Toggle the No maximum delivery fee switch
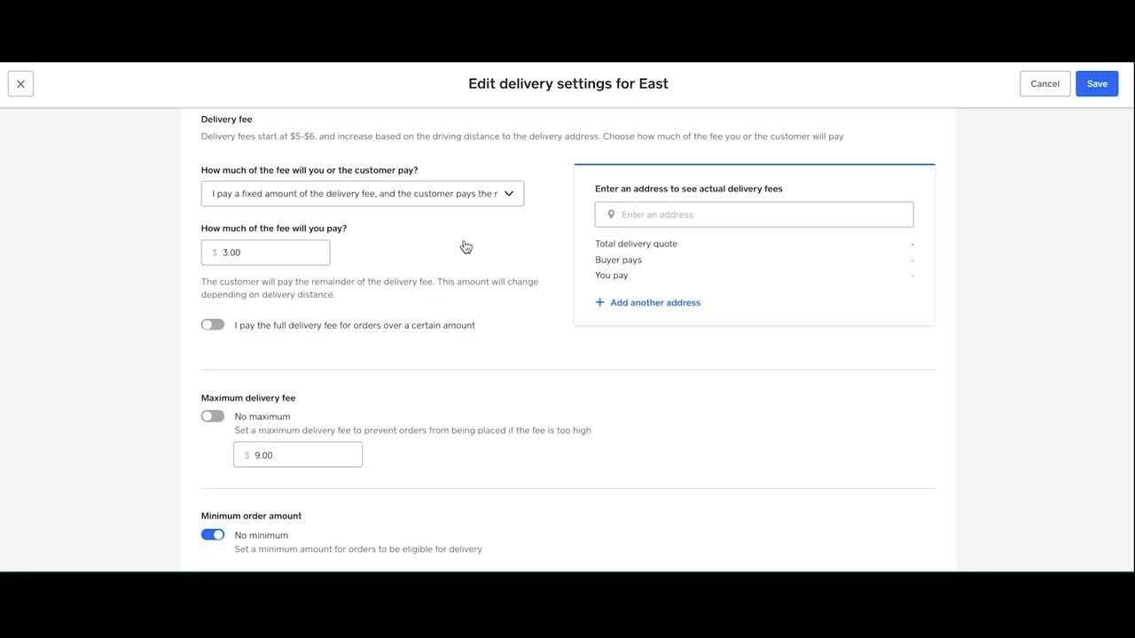This screenshot has height=638, width=1135. coord(213,416)
